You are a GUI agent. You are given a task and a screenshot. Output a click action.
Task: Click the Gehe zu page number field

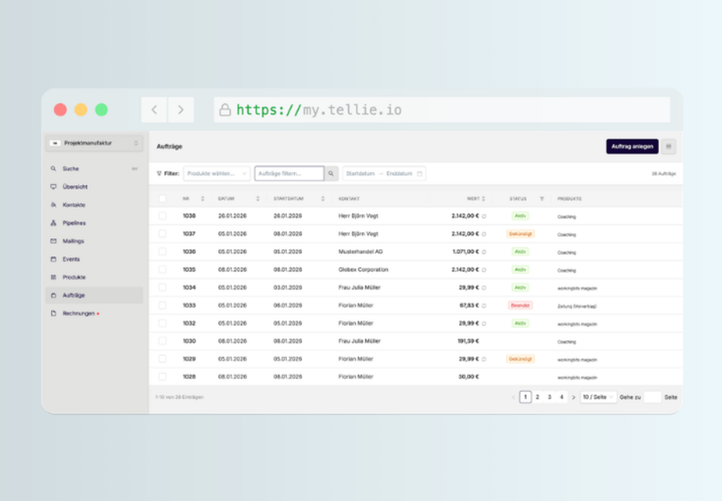[652, 397]
